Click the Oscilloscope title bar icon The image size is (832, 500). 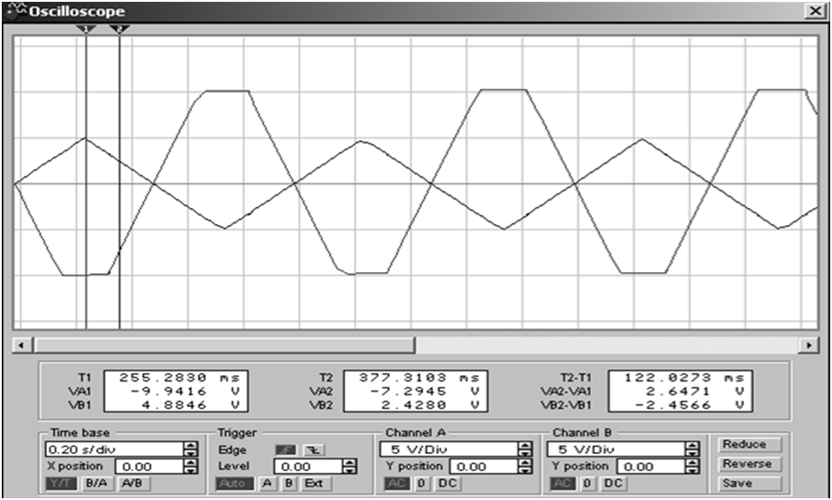pos(16,10)
